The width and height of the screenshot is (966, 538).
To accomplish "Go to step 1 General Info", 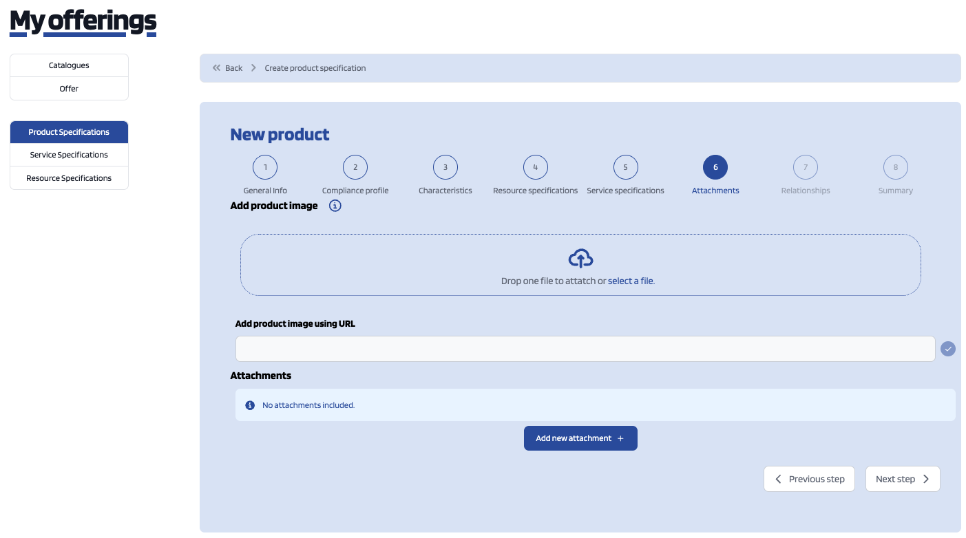I will pos(265,167).
